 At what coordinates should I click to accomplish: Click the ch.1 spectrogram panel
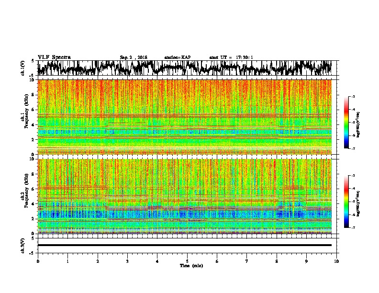point(185,117)
